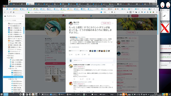Open the Firefox hamburger menu
This screenshot has height=96, width=171.
[x=157, y=12]
